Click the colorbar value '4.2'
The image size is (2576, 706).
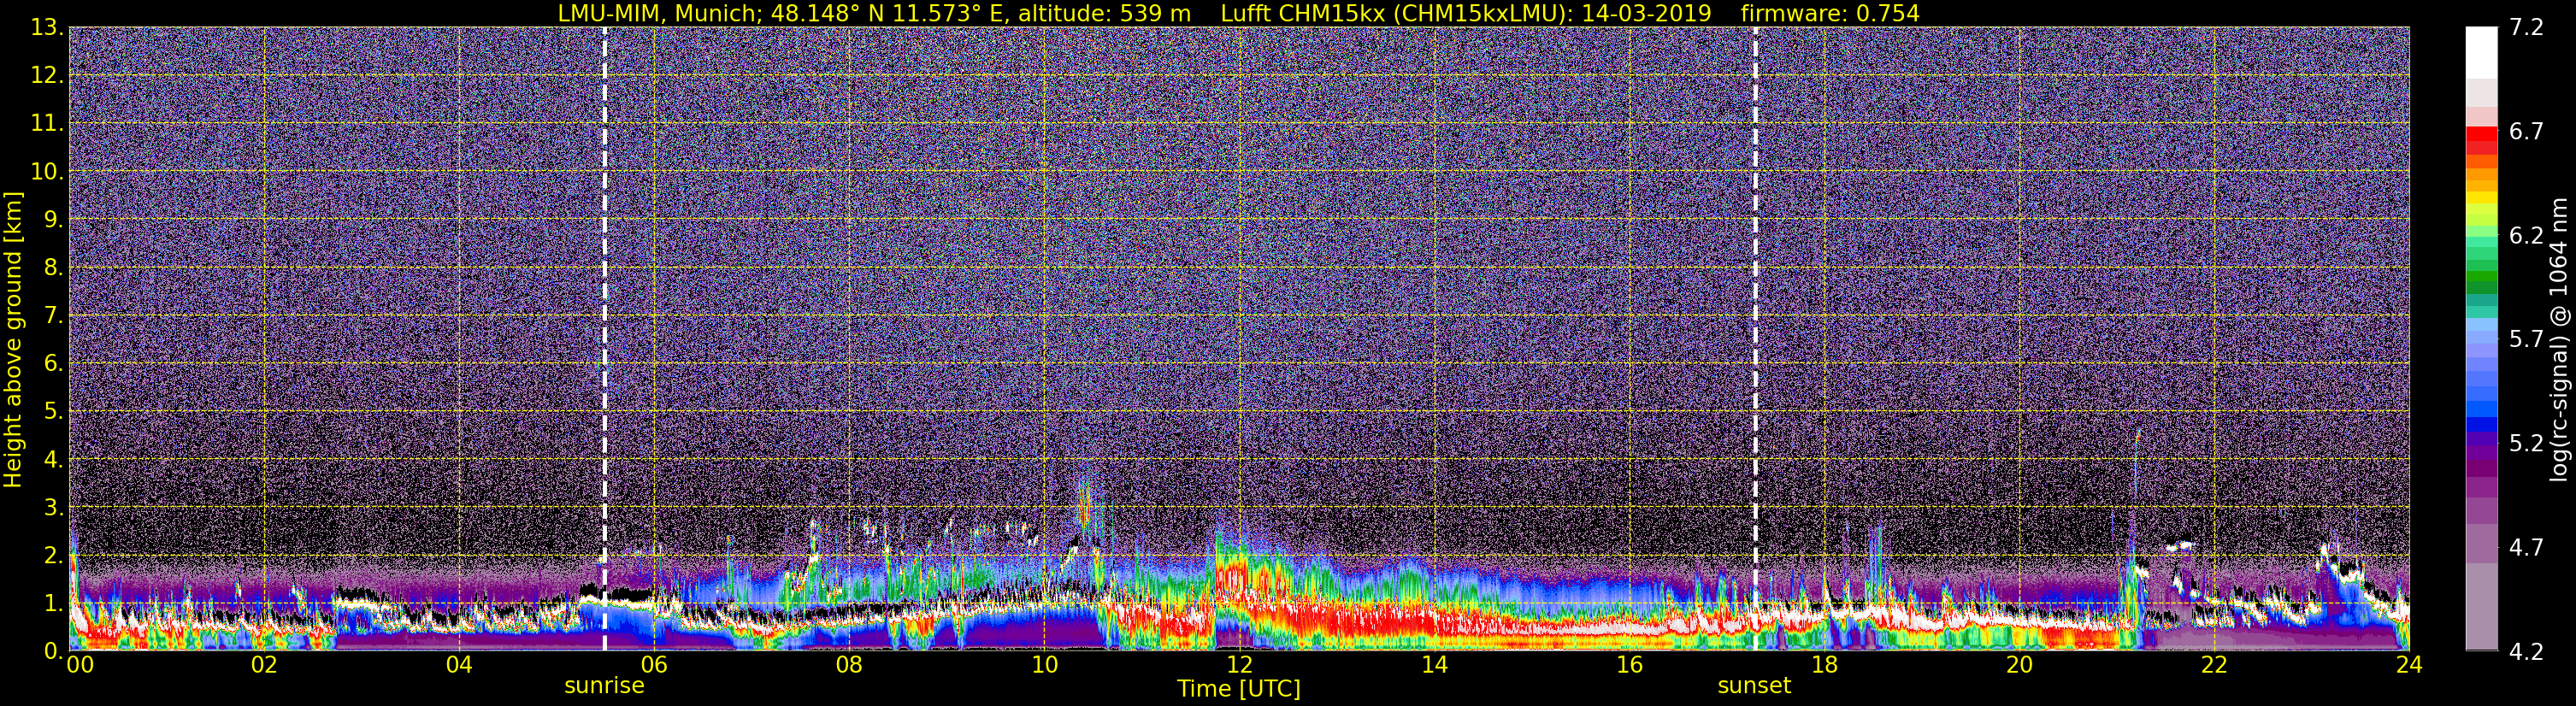tap(2526, 651)
